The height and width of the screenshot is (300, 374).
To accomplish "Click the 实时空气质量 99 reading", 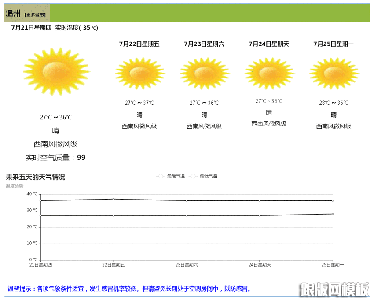I will [55, 157].
